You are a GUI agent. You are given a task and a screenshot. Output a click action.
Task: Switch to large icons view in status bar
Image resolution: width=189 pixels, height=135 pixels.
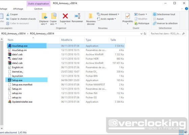pyautogui.click(x=186, y=132)
